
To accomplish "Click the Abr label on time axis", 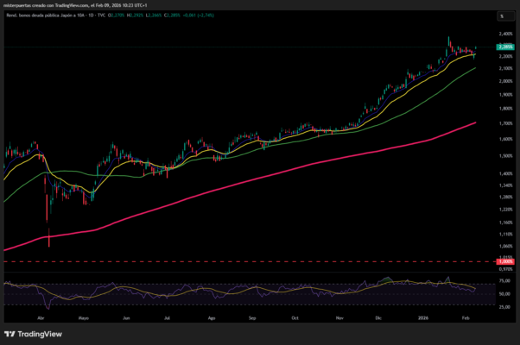I will point(41,317).
